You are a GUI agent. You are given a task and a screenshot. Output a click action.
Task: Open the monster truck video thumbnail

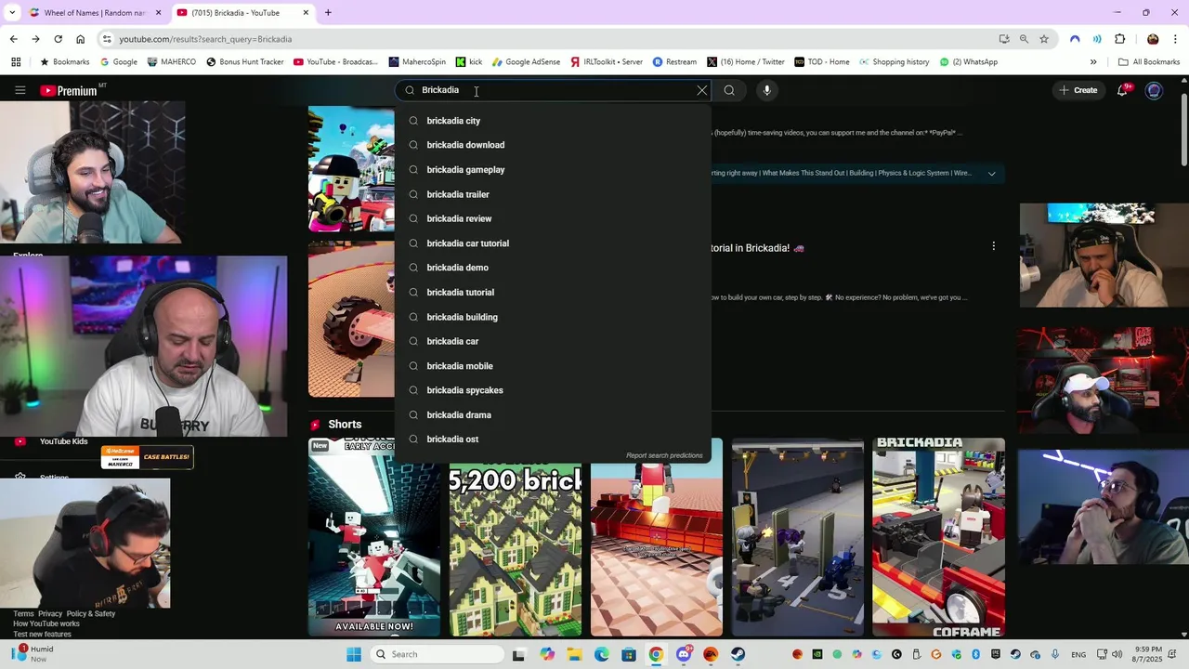[351, 320]
